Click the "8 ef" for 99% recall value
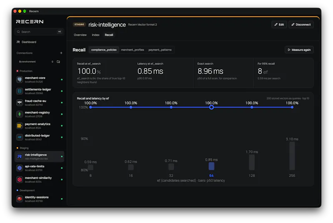The height and width of the screenshot is (223, 333). pyautogui.click(x=263, y=71)
